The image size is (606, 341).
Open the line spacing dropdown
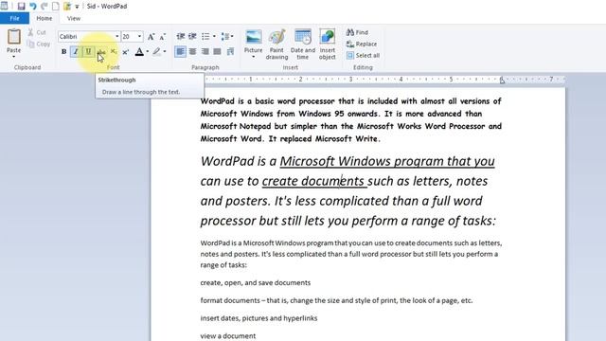[227, 36]
